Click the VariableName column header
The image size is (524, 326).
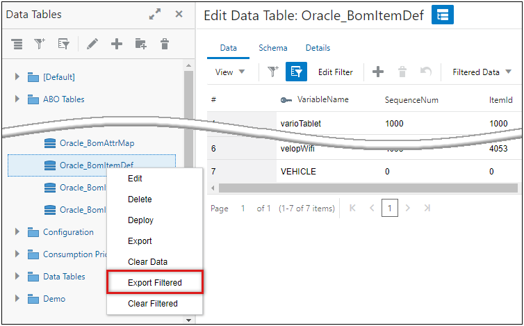[x=323, y=99]
